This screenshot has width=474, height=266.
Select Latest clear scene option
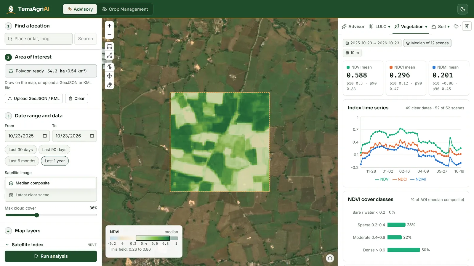point(51,195)
